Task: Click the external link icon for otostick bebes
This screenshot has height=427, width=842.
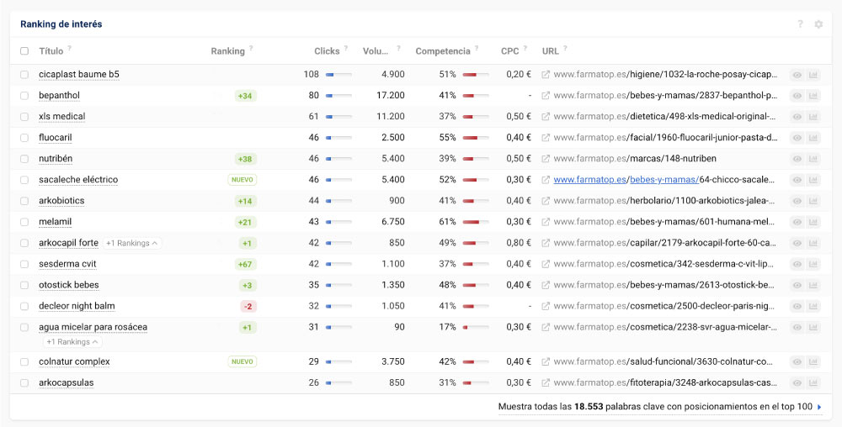Action: pyautogui.click(x=546, y=285)
